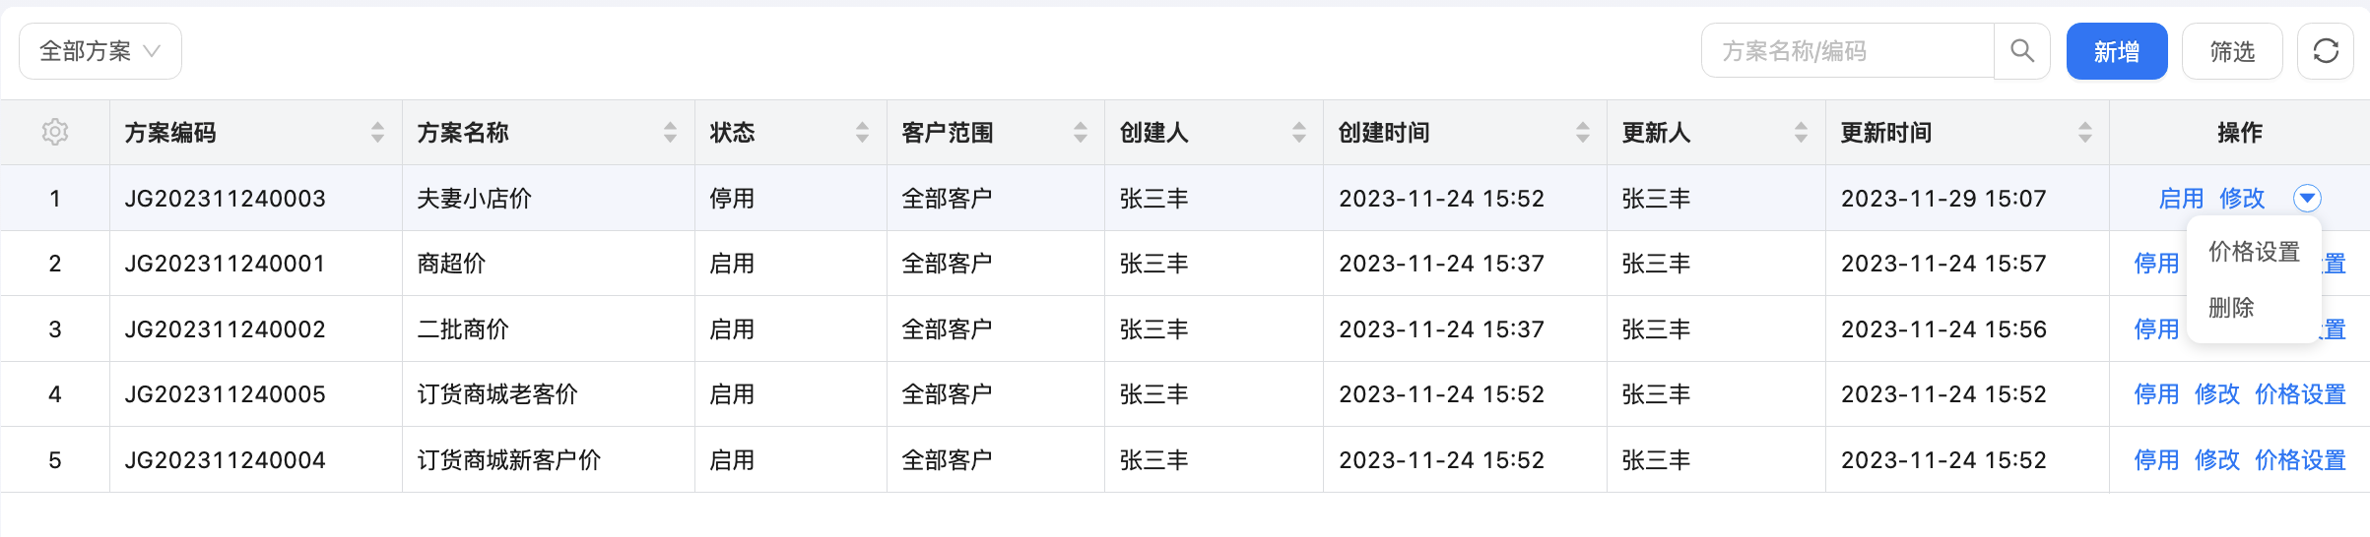Click the refresh icon button

[2326, 51]
